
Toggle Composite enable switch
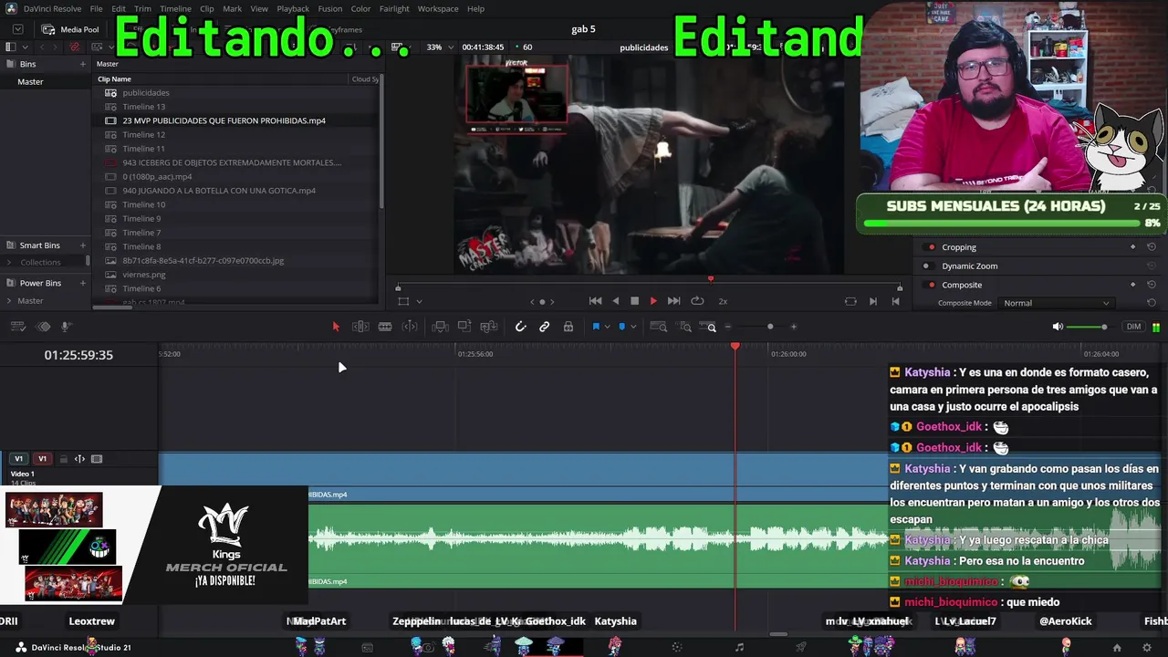click(x=931, y=285)
